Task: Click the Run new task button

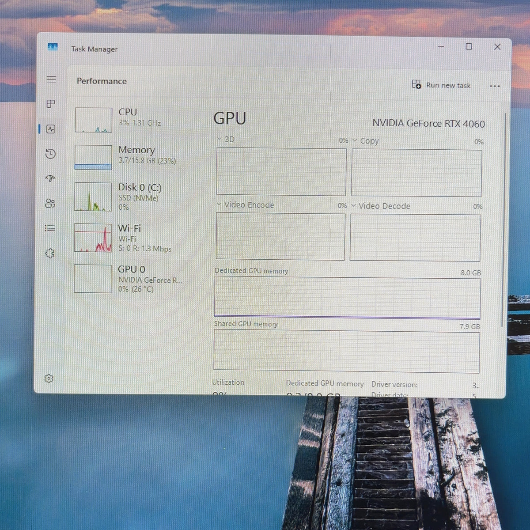Action: [x=441, y=85]
